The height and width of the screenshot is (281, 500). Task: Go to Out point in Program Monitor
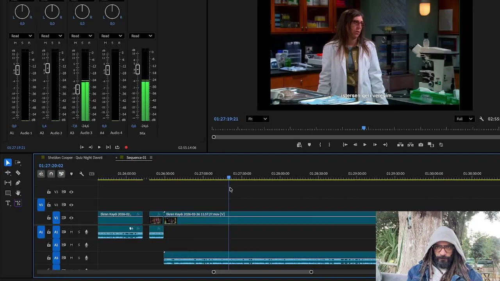tap(385, 145)
